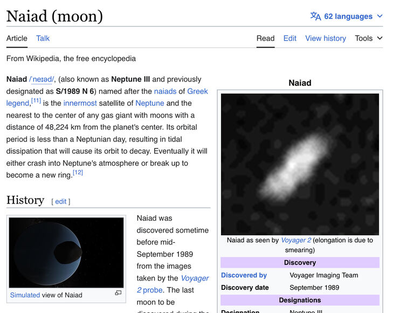Select the Read tab
This screenshot has width=407, height=313.
pos(266,38)
